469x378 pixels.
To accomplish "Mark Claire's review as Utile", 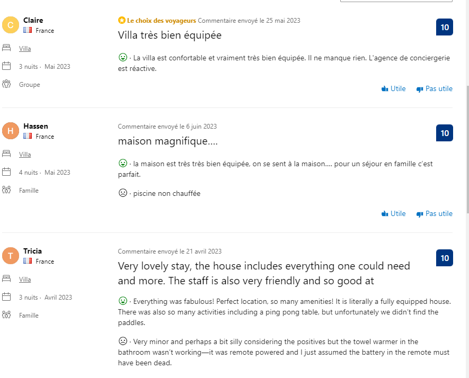I will [394, 89].
